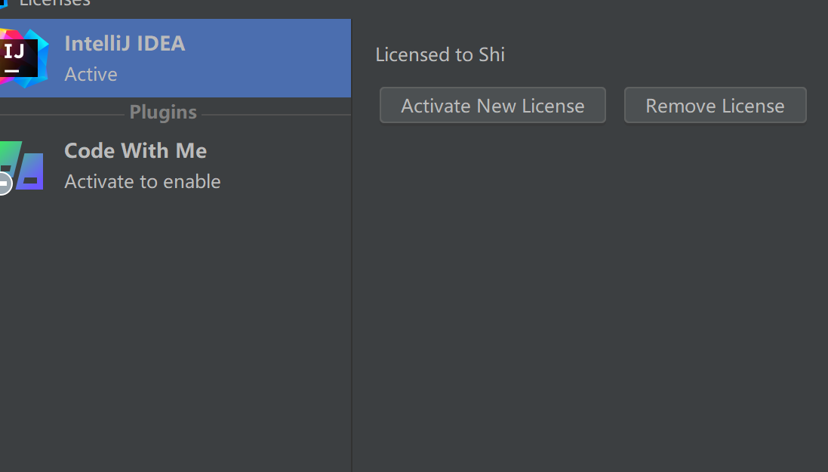Screen dimensions: 828x472
Task: Click the 'Licensed to Shi' label
Action: point(439,54)
